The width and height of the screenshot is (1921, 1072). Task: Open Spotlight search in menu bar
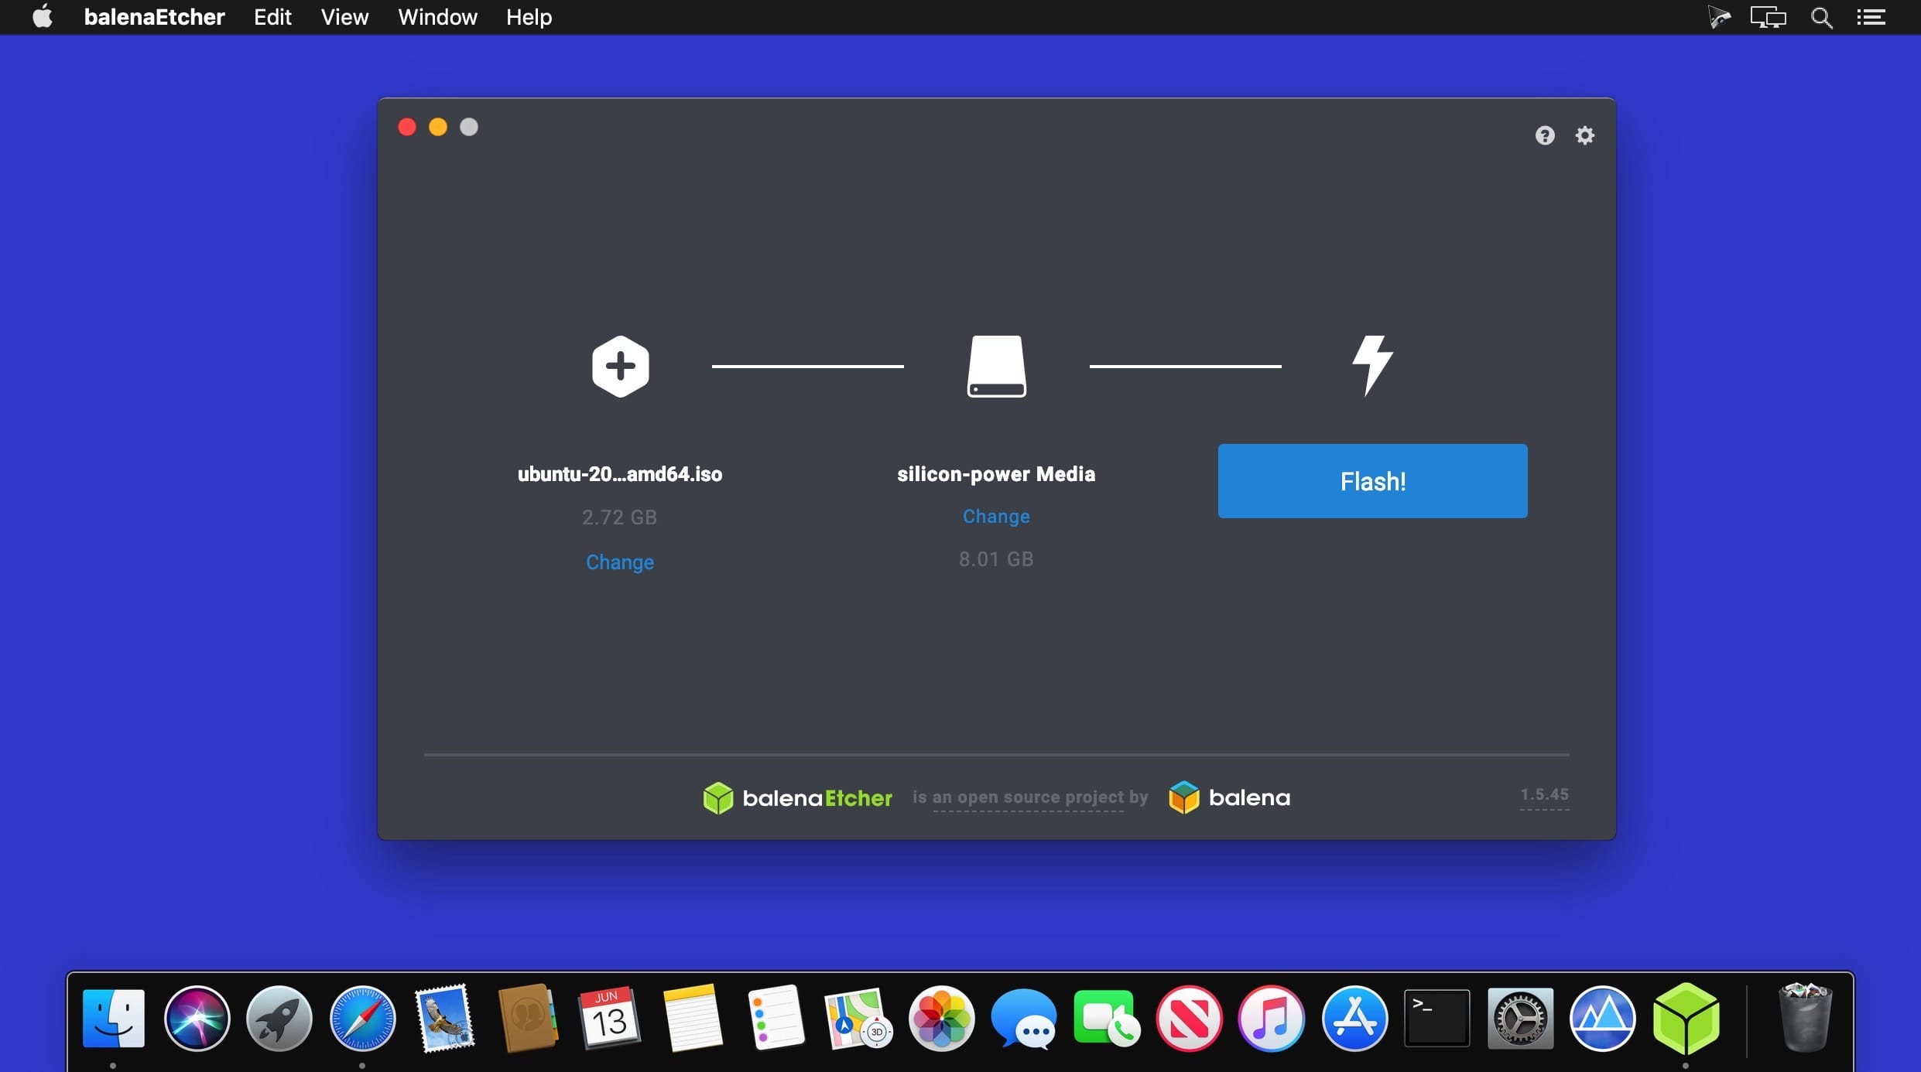click(1821, 17)
